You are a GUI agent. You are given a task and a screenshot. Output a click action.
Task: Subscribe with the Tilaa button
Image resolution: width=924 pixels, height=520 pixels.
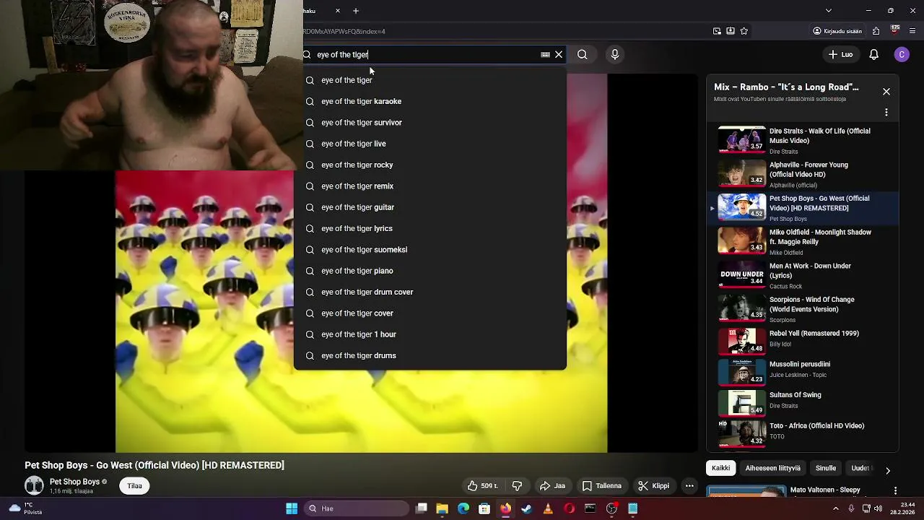coord(135,486)
